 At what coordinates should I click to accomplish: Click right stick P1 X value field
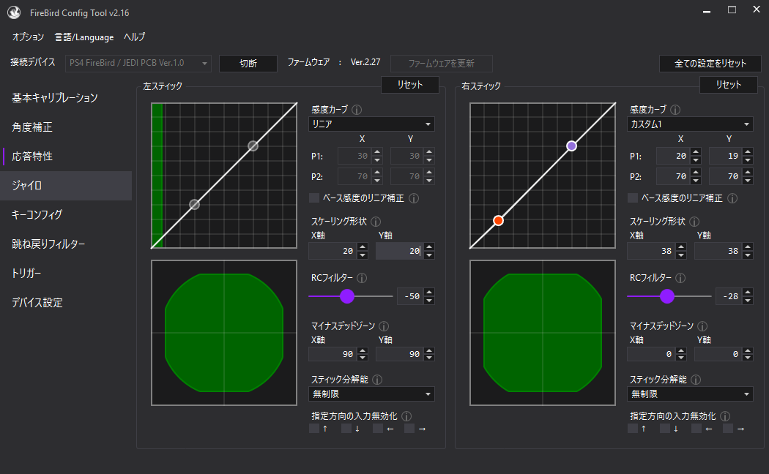point(672,156)
